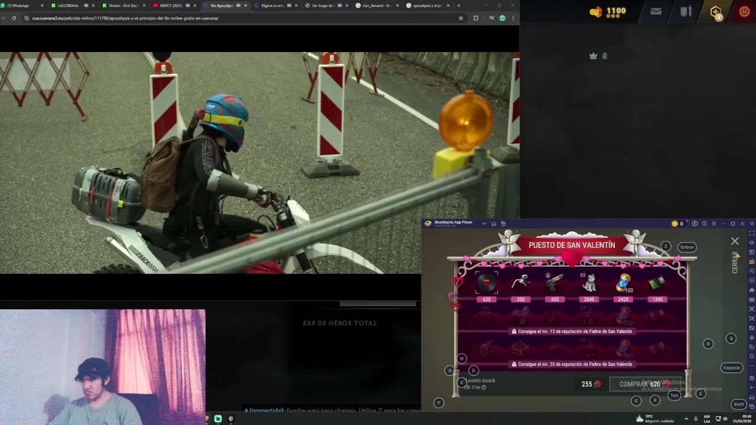Viewport: 756px width, 425px height.
Task: Tap the W key overlay circle
Action: [x=462, y=358]
